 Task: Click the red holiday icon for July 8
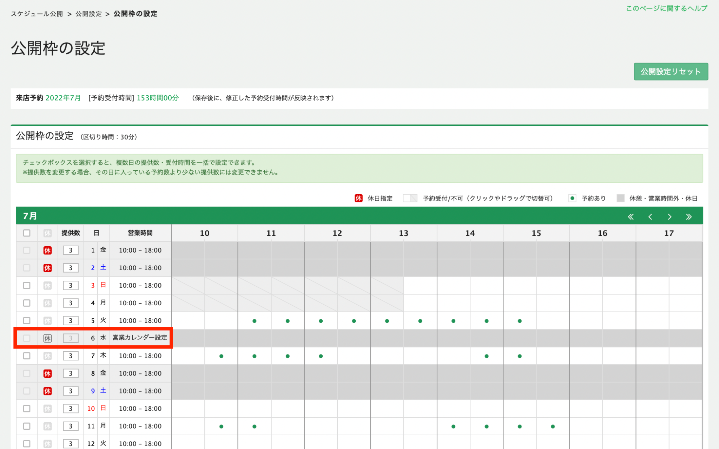[x=47, y=373]
